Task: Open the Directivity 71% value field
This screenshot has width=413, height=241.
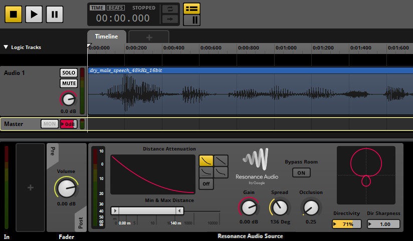Action: pyautogui.click(x=346, y=224)
